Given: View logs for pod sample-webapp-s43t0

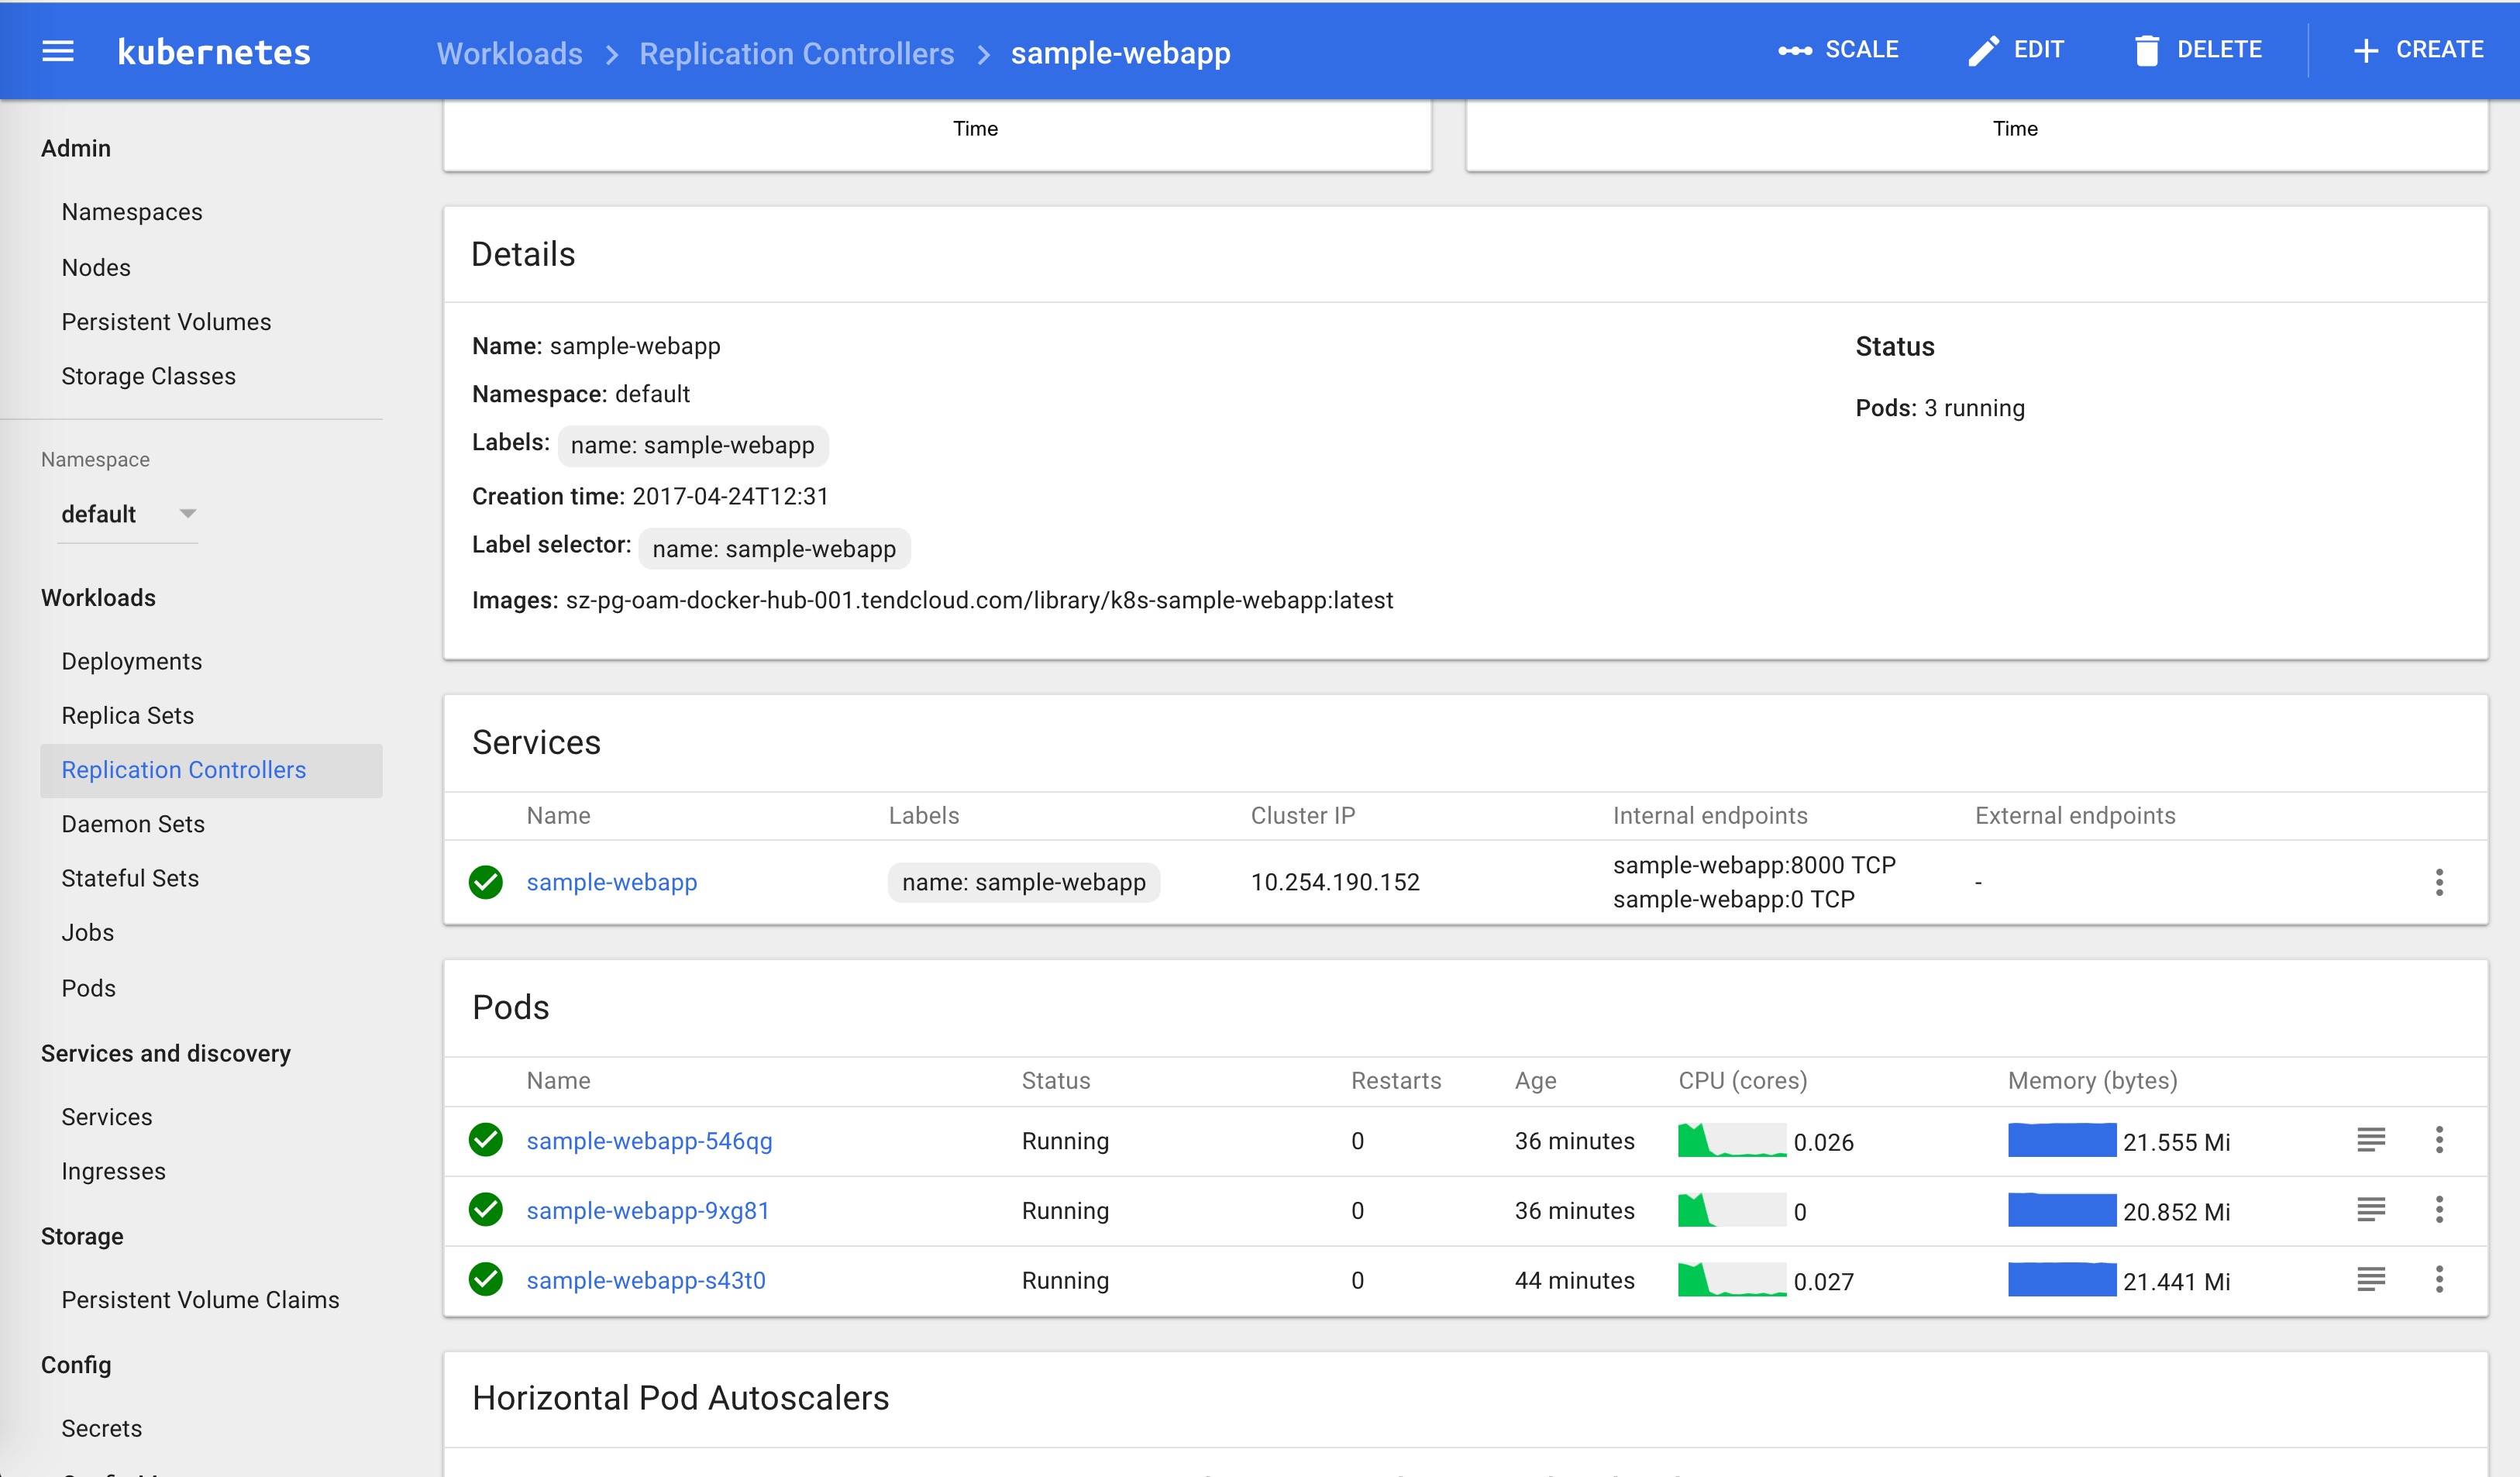Looking at the screenshot, I should [x=2370, y=1279].
